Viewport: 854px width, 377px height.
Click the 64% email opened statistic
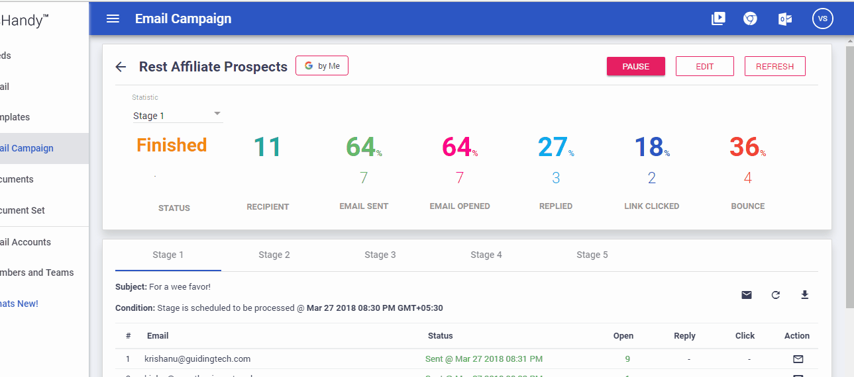click(460, 147)
